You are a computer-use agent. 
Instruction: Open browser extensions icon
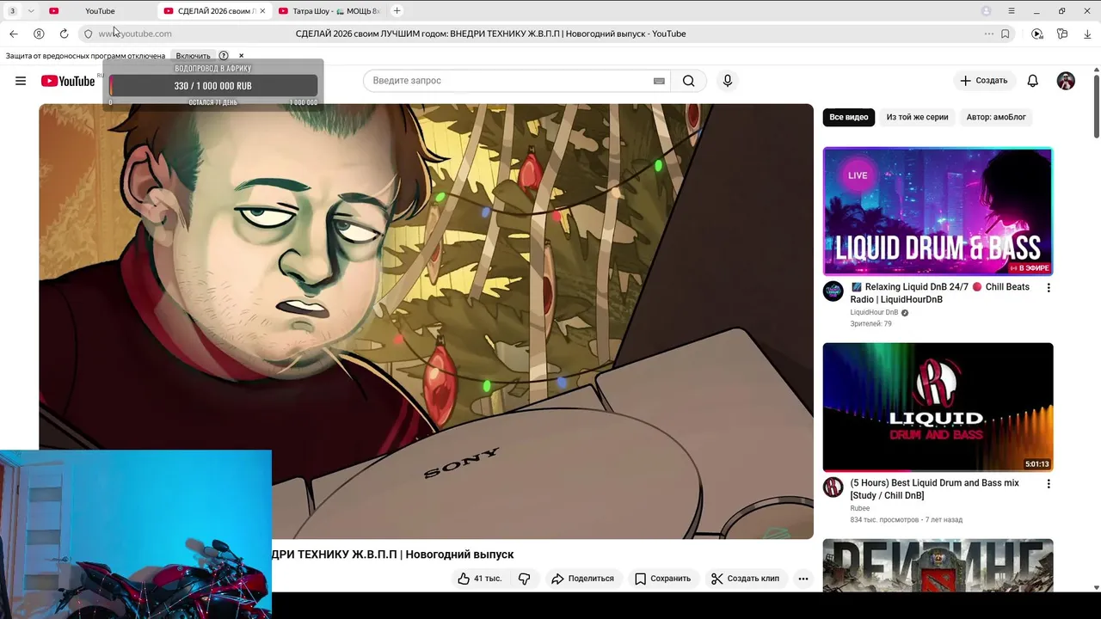1062,34
